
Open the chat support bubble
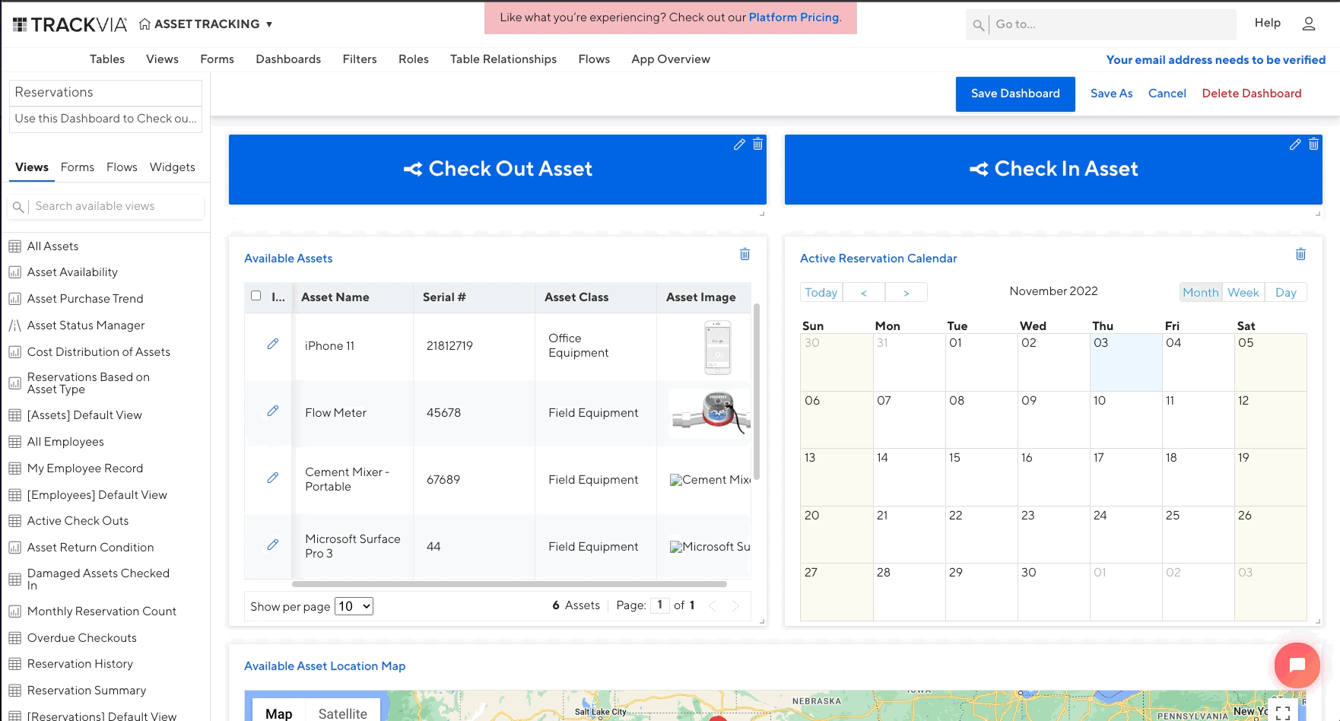1297,665
